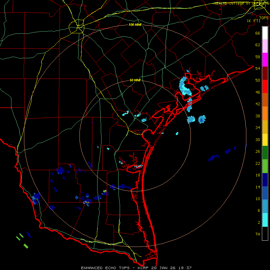Viewport: 270px width, 270px height.
Task: Click the medium blue swatch between 10 and 14
Action: coord(265,193)
